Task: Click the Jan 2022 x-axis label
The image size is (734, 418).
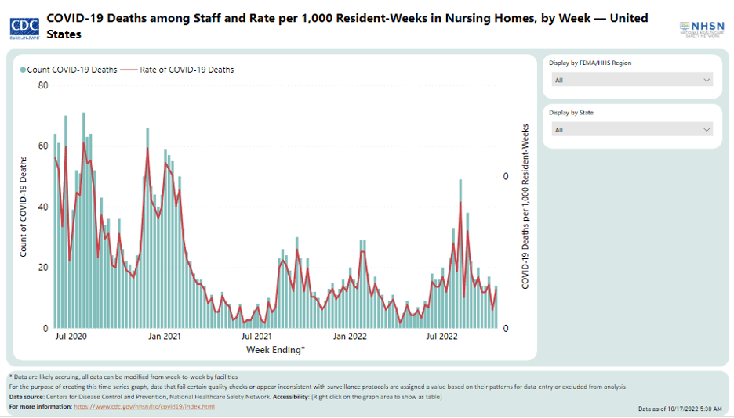Action: pyautogui.click(x=350, y=337)
